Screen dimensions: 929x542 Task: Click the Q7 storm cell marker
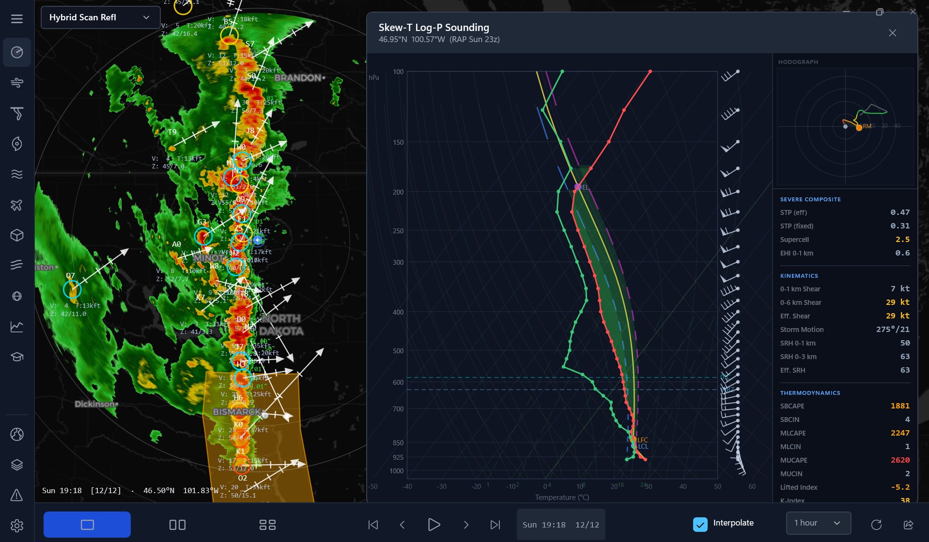click(72, 289)
